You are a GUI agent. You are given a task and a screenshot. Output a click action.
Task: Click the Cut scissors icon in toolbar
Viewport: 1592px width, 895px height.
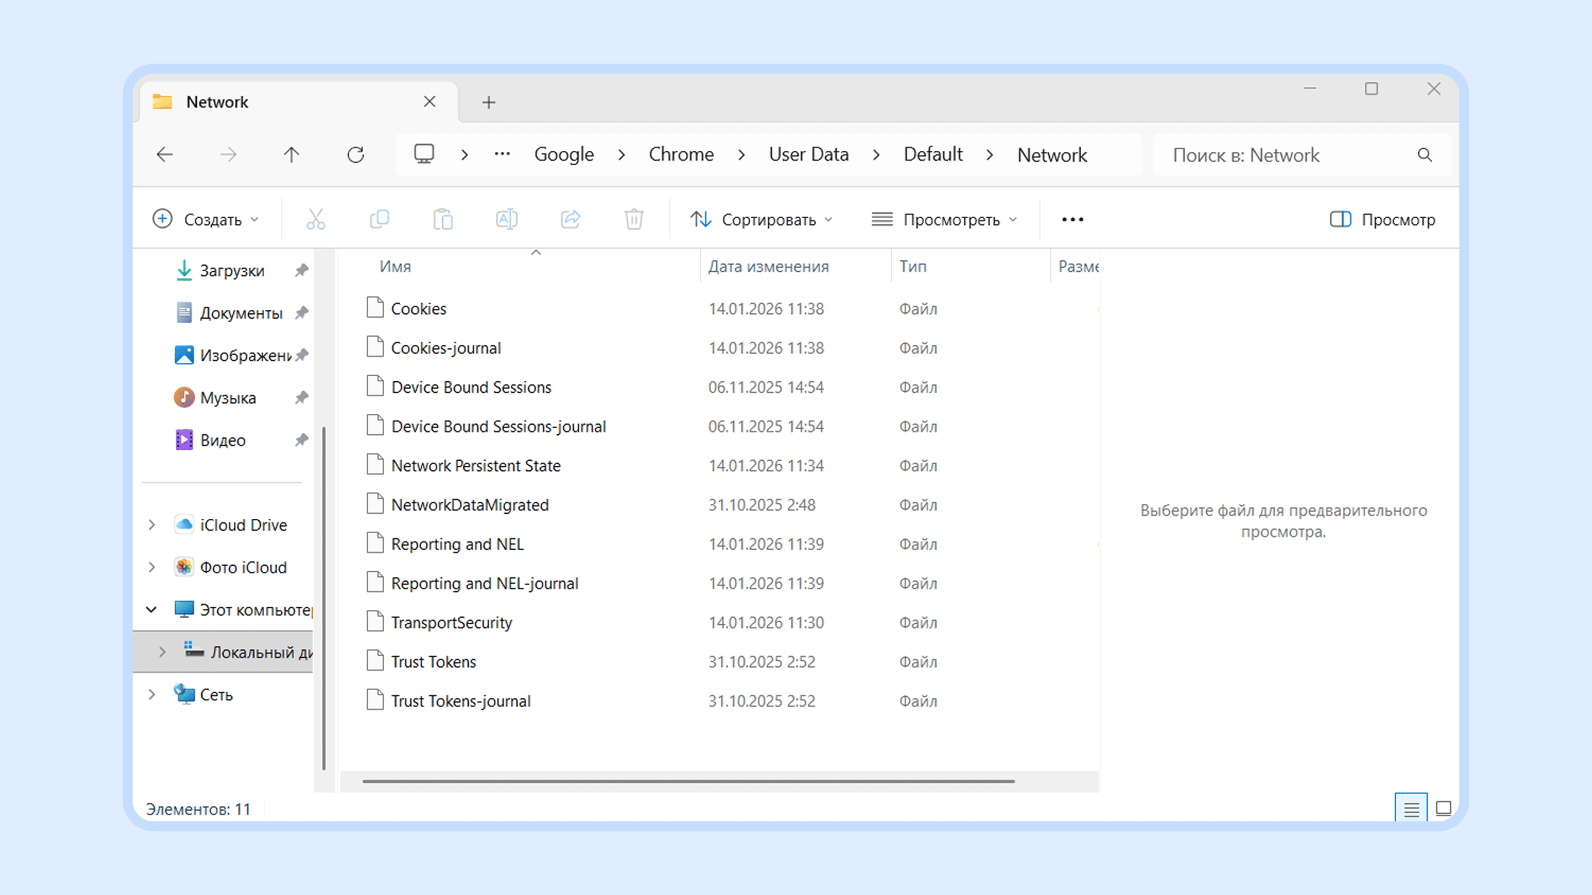click(x=316, y=219)
